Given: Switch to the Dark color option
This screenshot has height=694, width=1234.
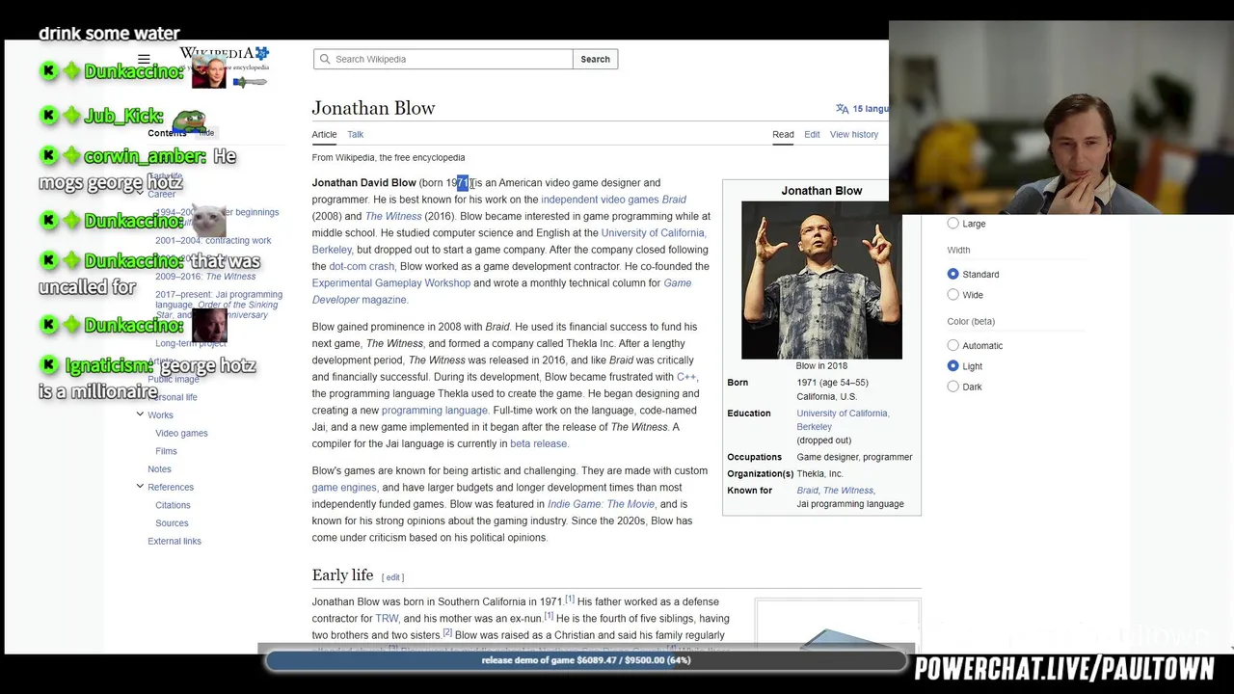Looking at the screenshot, I should tap(953, 387).
